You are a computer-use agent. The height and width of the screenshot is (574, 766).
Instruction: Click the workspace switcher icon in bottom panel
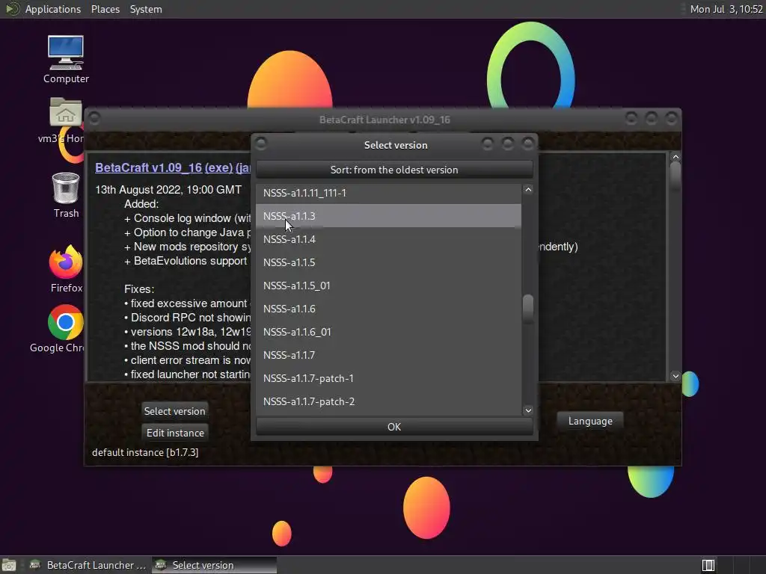pyautogui.click(x=708, y=565)
